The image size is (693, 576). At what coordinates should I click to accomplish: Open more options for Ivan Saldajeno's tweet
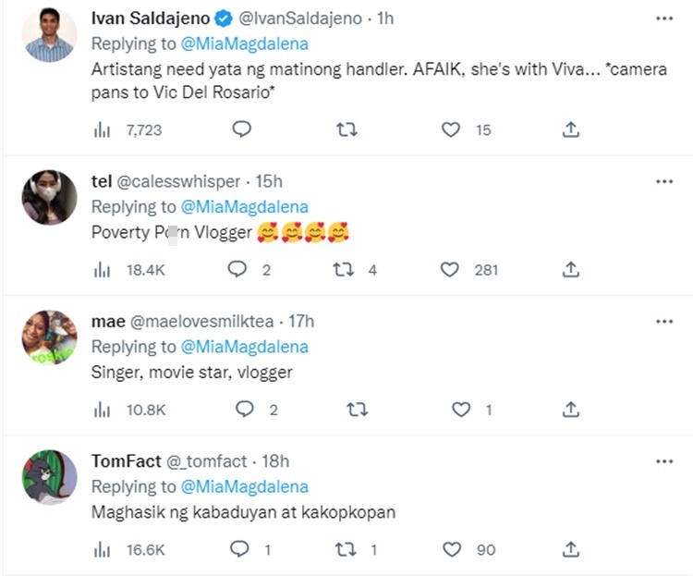663,18
